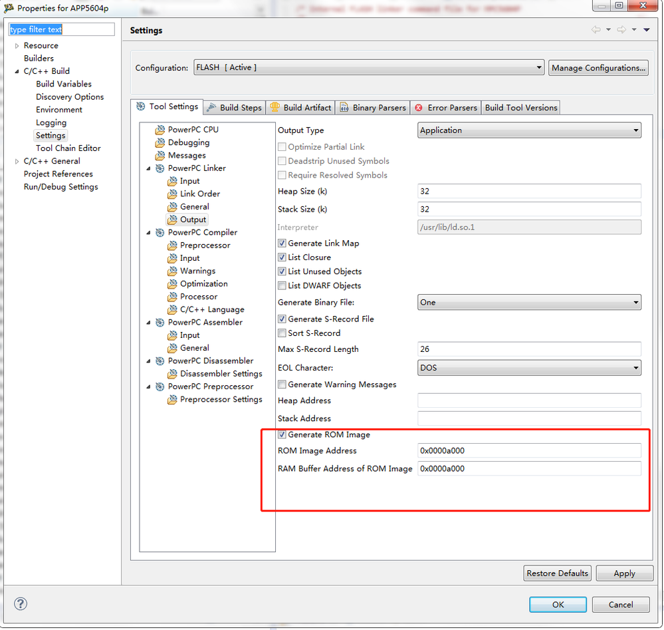The height and width of the screenshot is (630, 664).
Task: Click the Build Artifact trophy icon
Action: (x=275, y=107)
